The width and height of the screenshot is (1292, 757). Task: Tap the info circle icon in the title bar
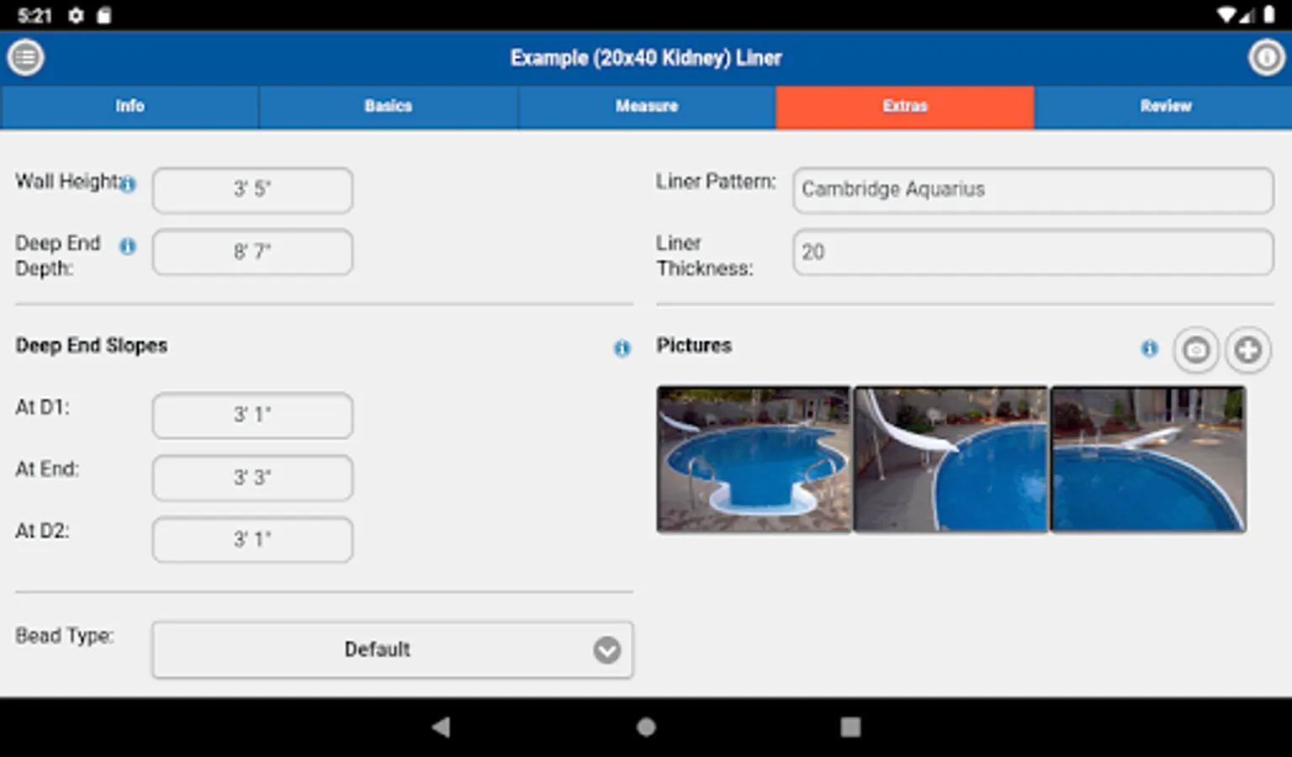[x=1266, y=58]
